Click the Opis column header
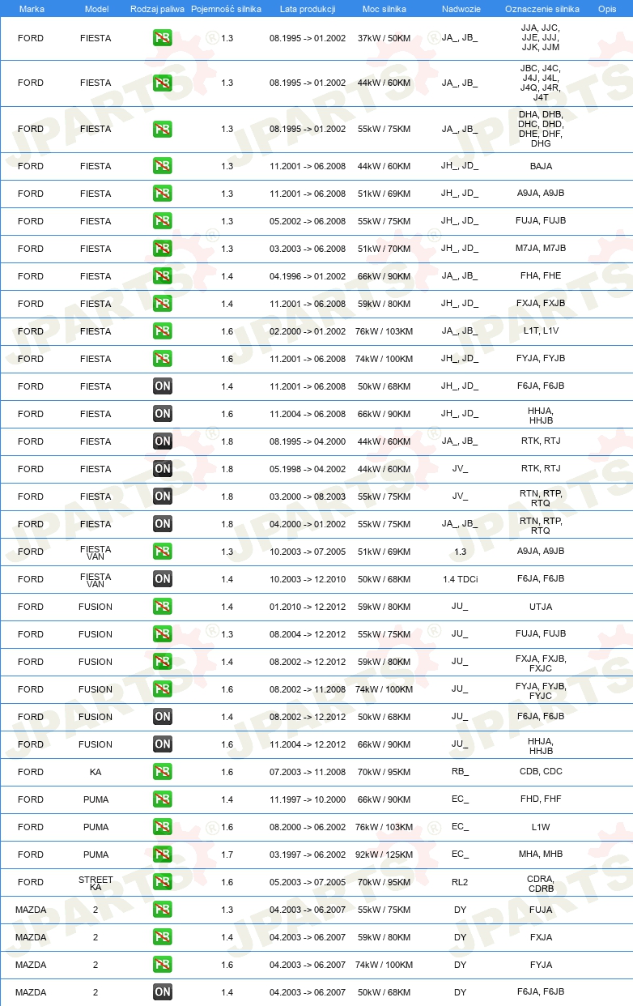Image resolution: width=633 pixels, height=1006 pixels. click(607, 9)
